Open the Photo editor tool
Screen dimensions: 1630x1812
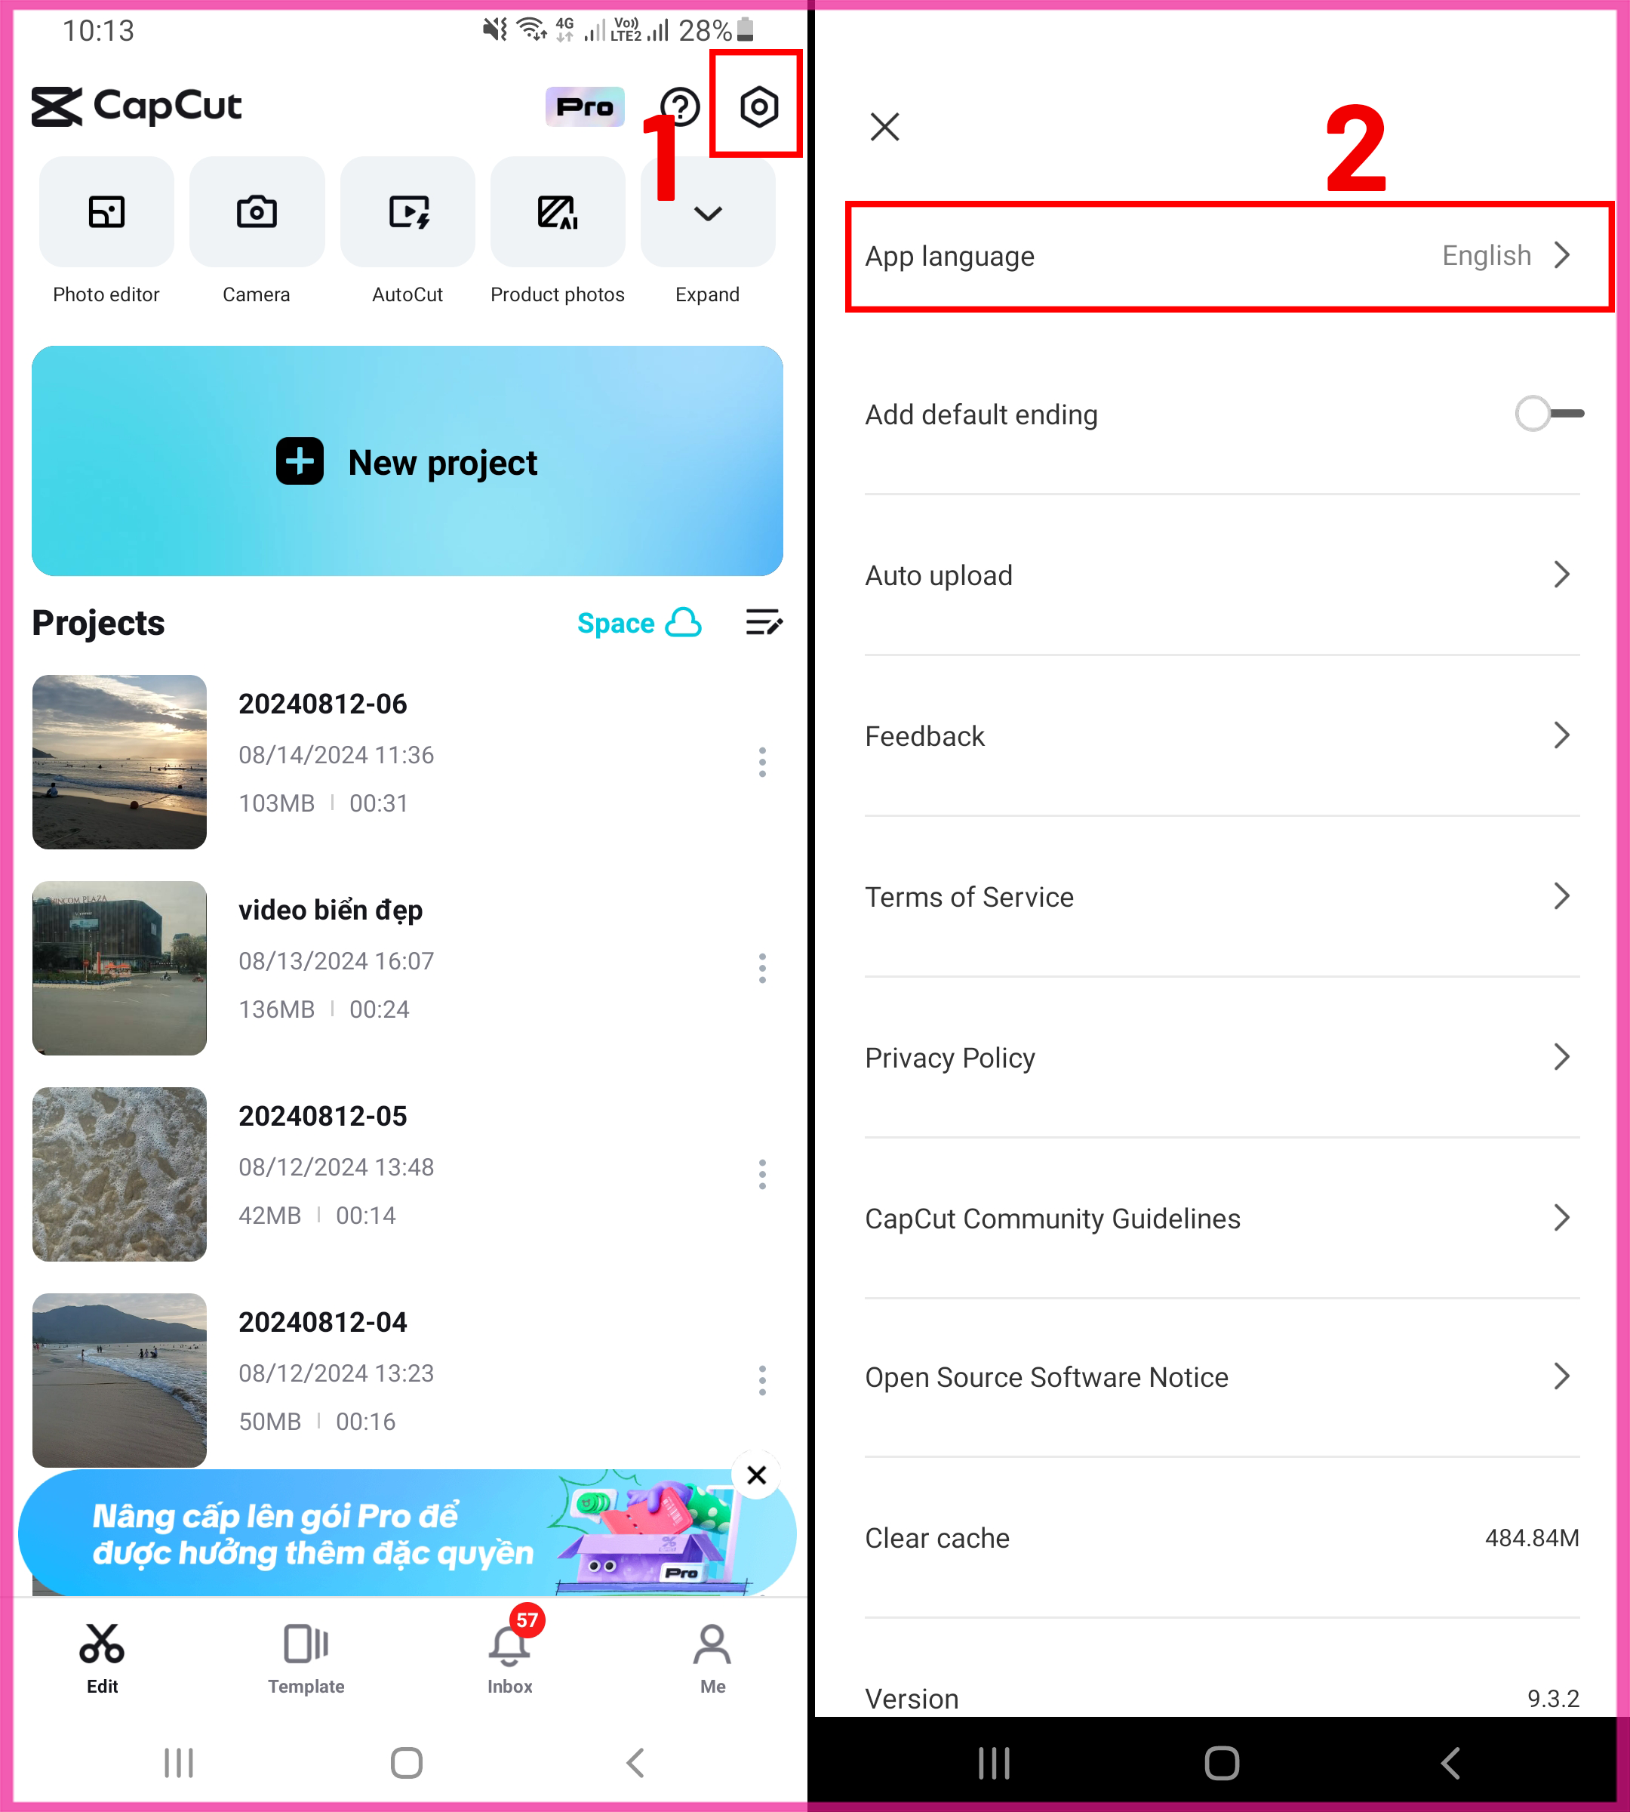point(106,212)
